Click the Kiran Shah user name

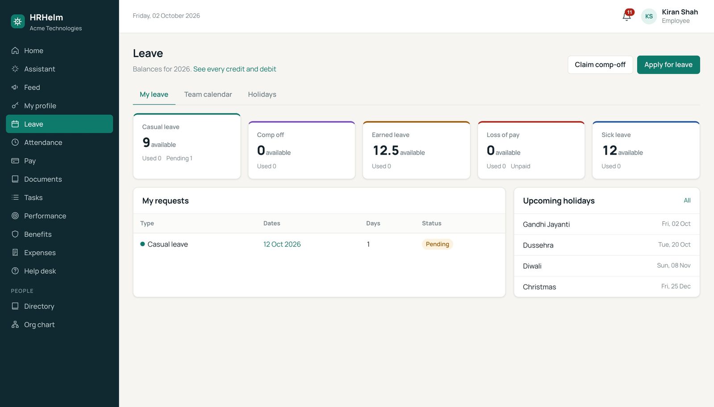tap(680, 12)
